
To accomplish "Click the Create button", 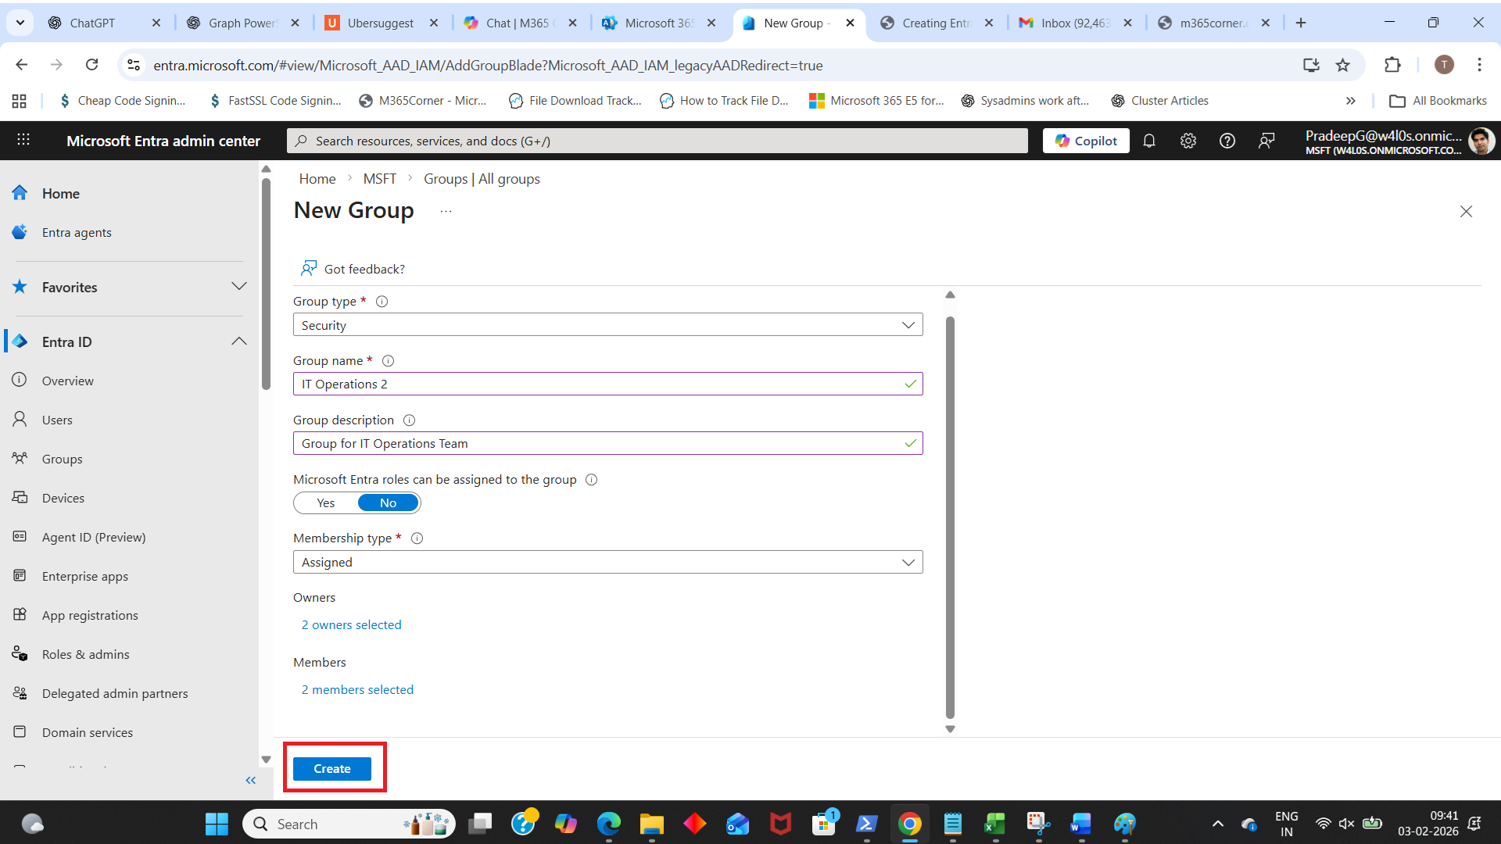I will [x=331, y=769].
